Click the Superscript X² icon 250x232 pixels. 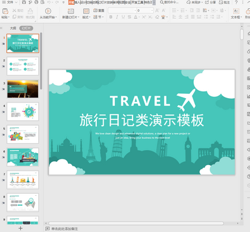144,17
